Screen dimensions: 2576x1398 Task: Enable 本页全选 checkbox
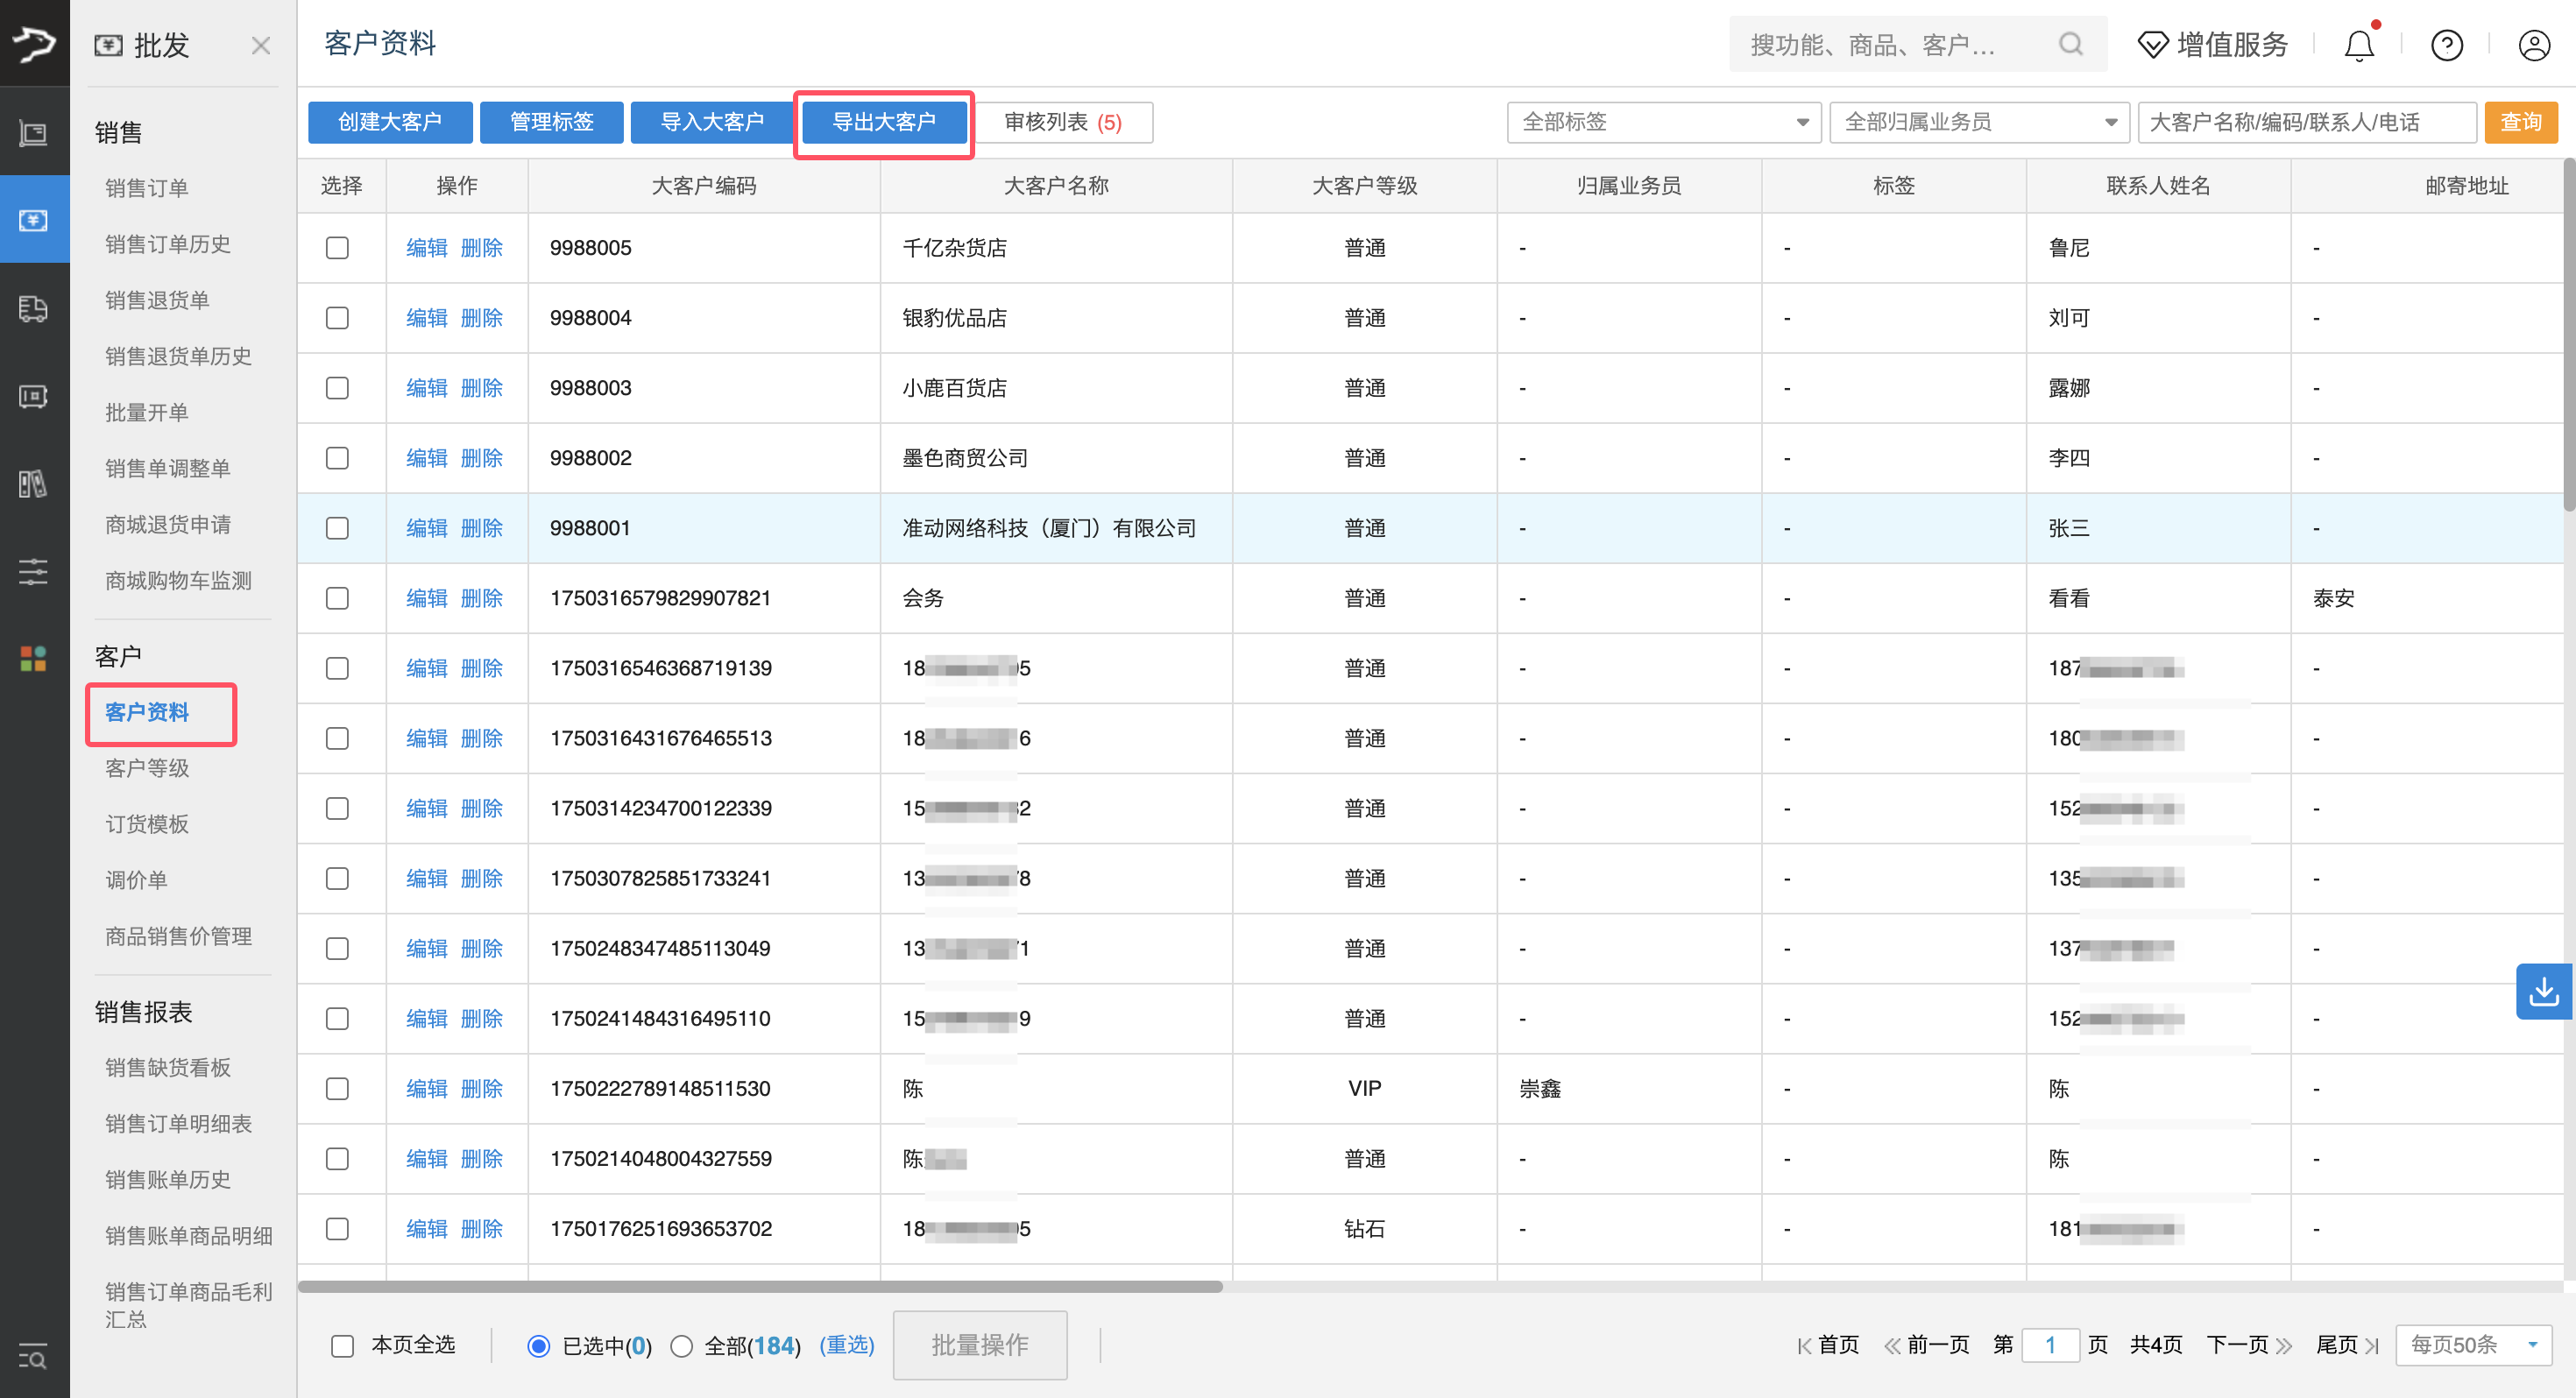(x=341, y=1345)
